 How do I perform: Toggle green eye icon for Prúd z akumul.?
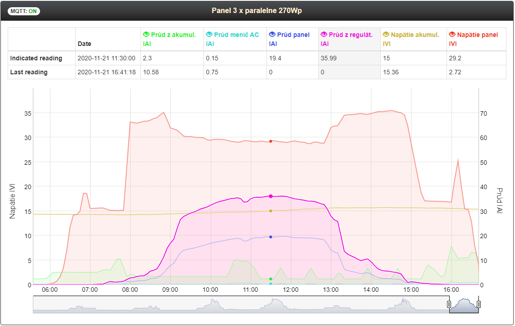[146, 35]
